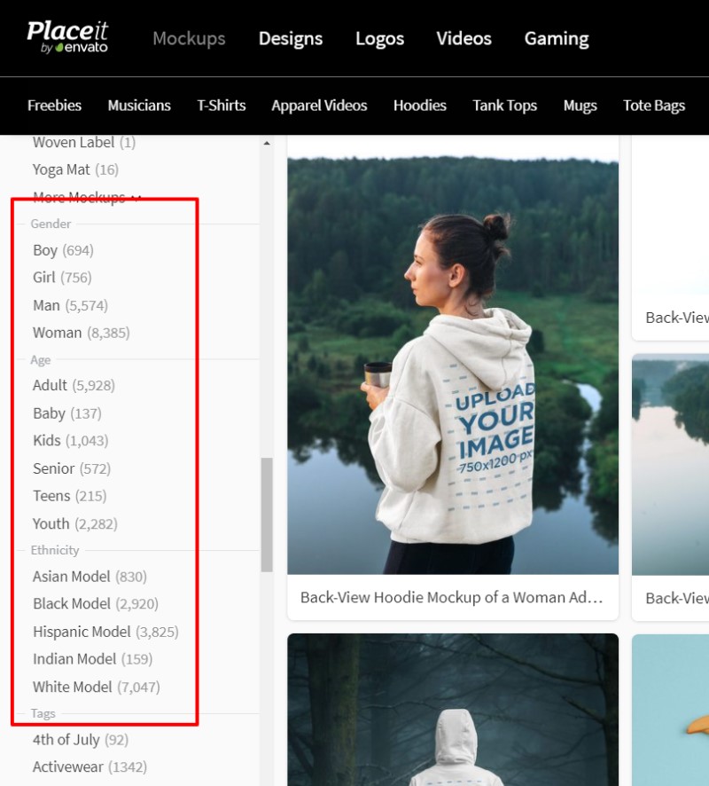Click the sidebar filter scrollbar thumb
709x786 pixels.
(x=267, y=515)
